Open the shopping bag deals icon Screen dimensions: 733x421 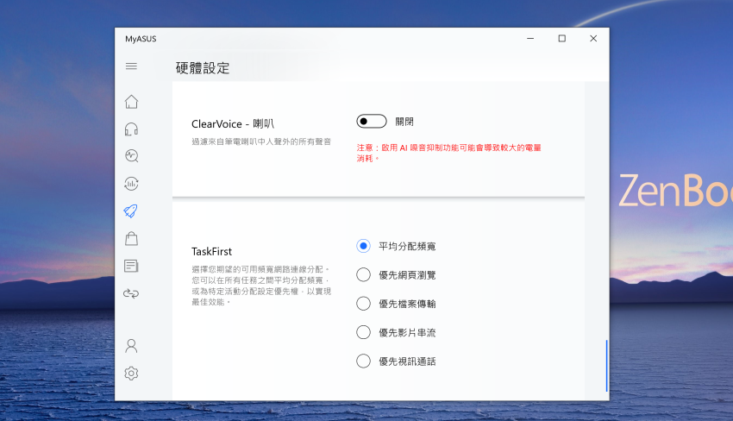click(x=131, y=239)
